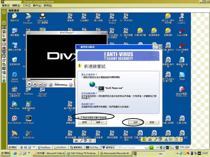Click the fast-forward button in DivX Player
The image size is (210, 157).
pyautogui.click(x=44, y=84)
